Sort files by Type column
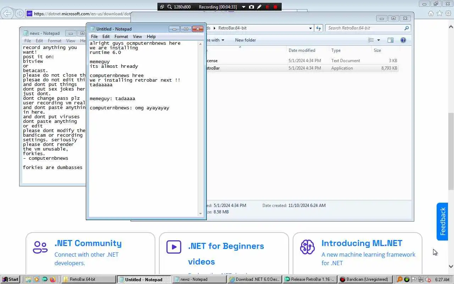The width and height of the screenshot is (454, 284). (x=350, y=50)
